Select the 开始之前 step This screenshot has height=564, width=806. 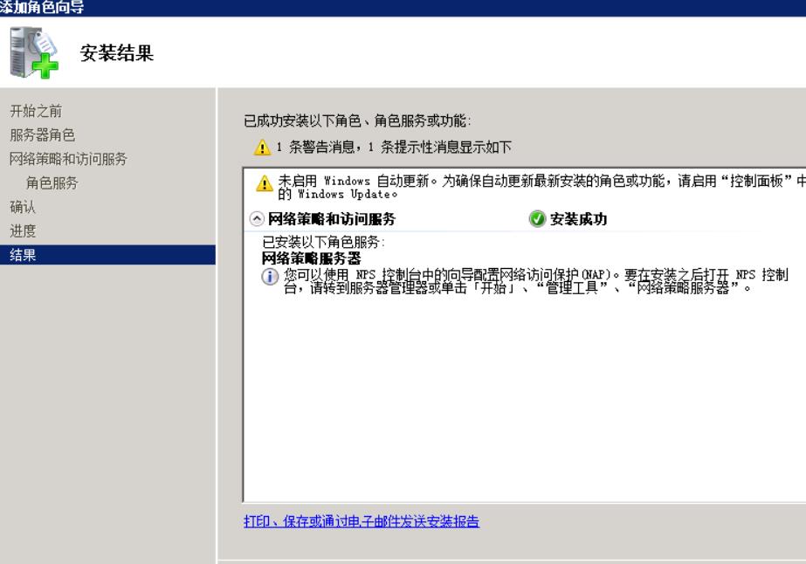tap(36, 111)
